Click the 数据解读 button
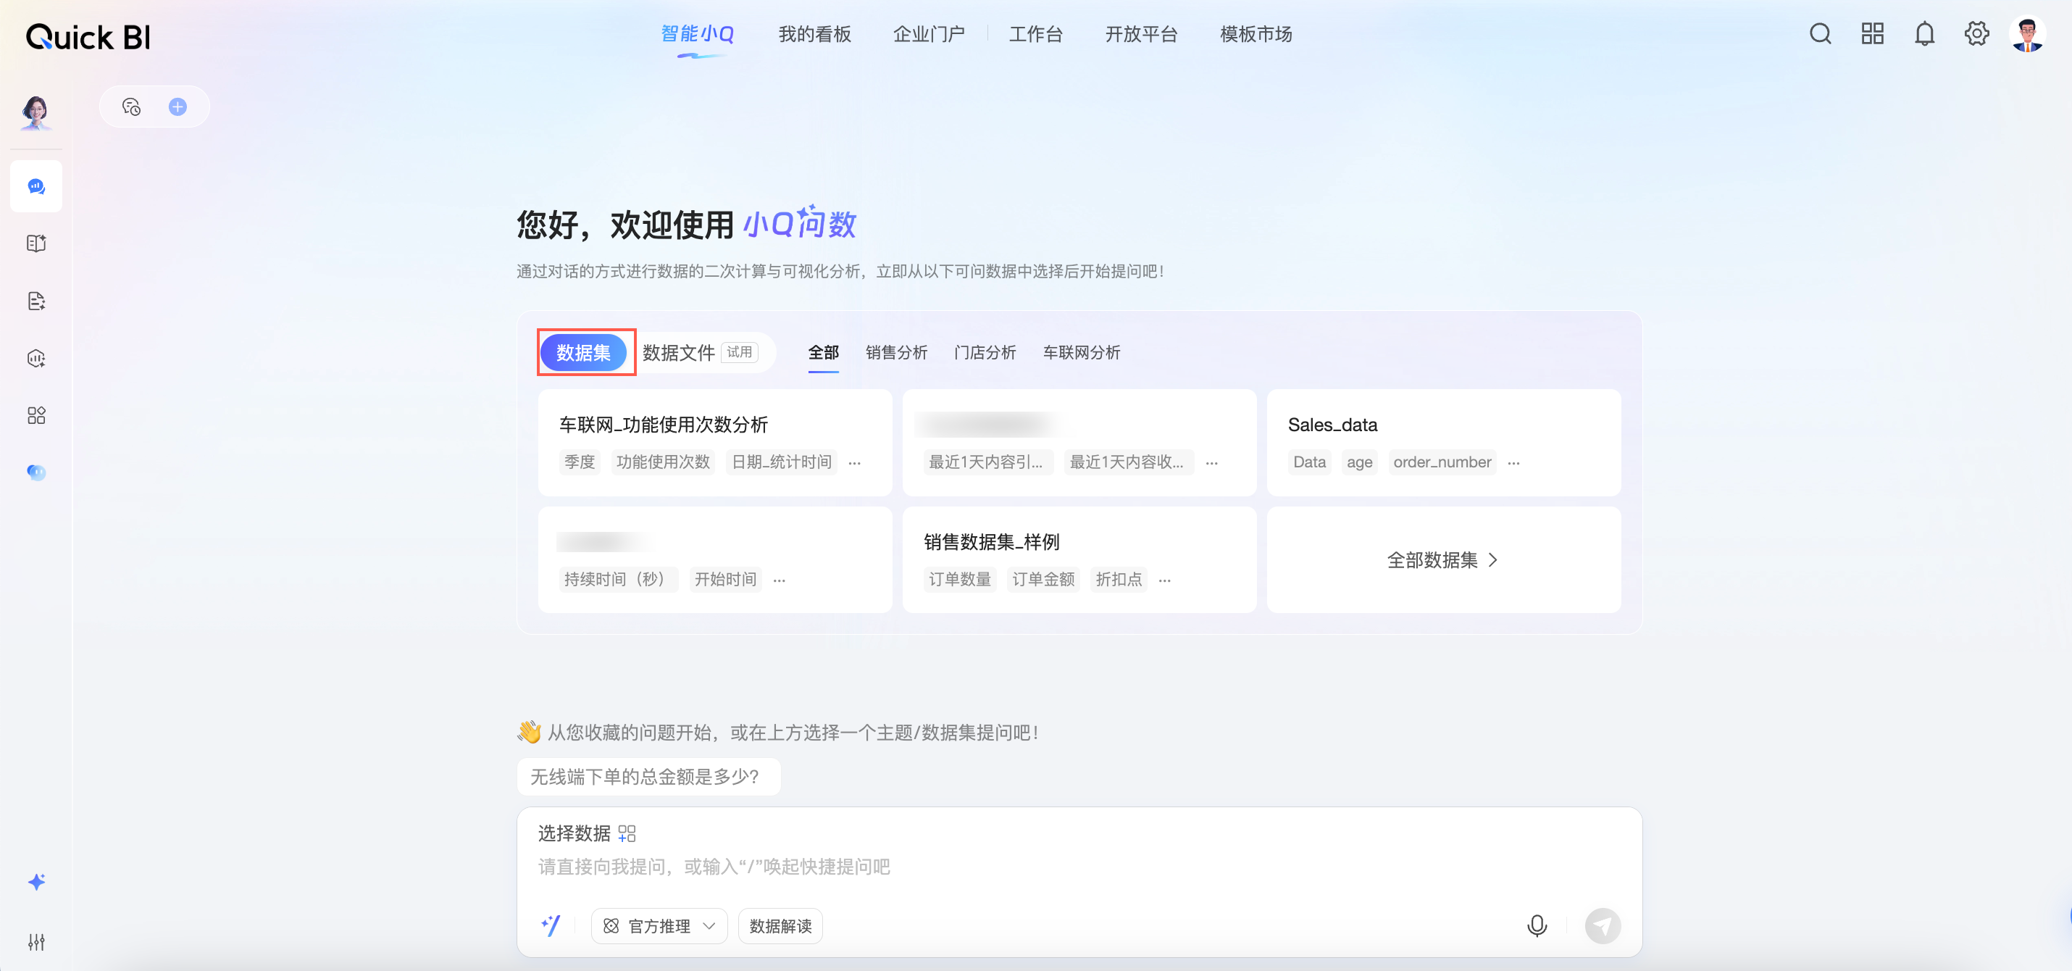The height and width of the screenshot is (971, 2072). coord(780,926)
